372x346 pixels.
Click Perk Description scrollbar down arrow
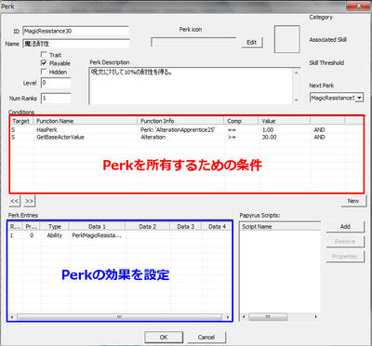point(296,100)
